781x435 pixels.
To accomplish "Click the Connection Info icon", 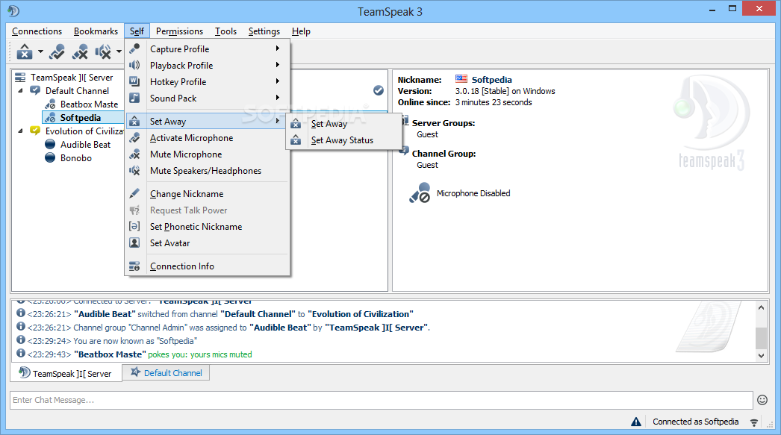I will point(134,266).
